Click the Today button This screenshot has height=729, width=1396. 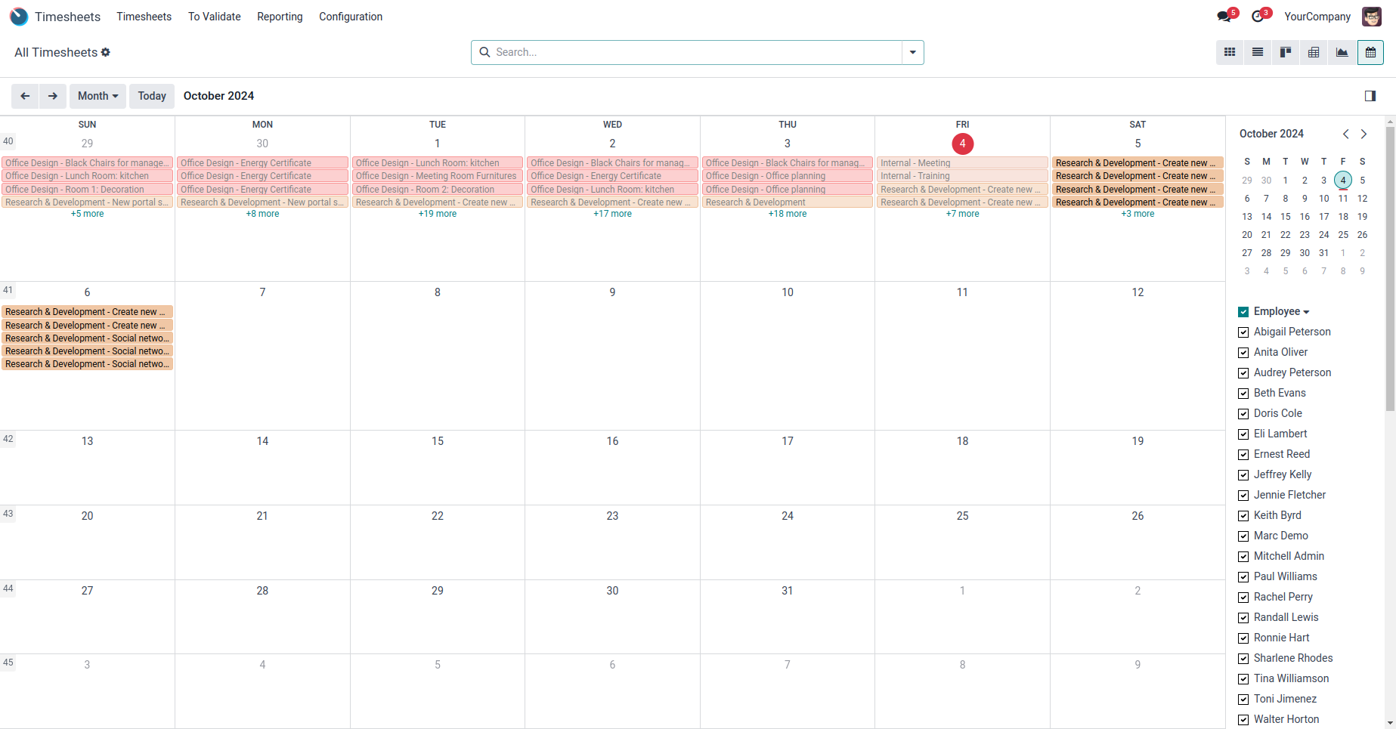(x=152, y=96)
